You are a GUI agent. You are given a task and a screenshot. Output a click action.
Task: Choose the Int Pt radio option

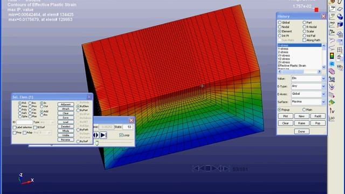click(x=280, y=36)
